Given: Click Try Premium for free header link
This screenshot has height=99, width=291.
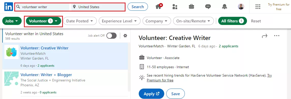Looking at the screenshot, I should pyautogui.click(x=279, y=7).
